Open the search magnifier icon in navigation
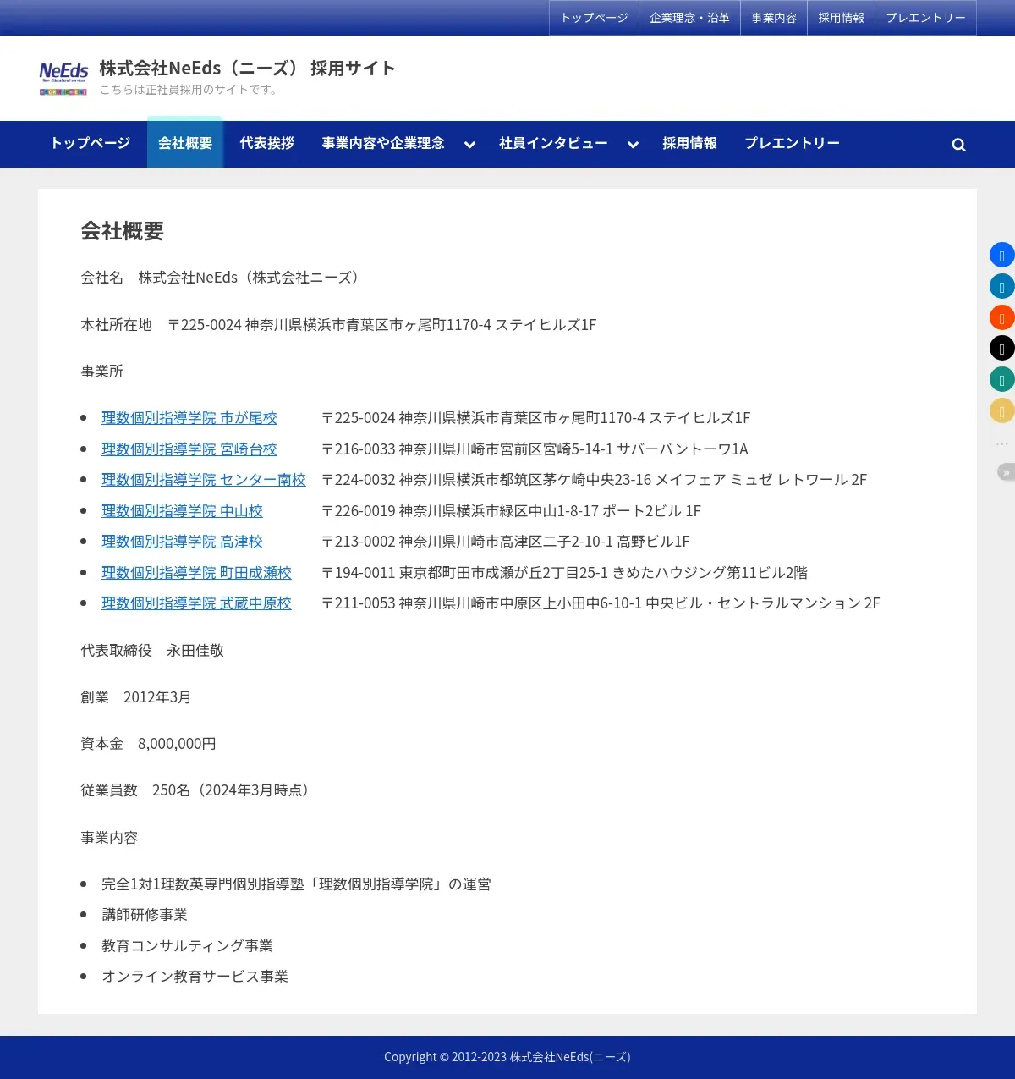 [958, 145]
